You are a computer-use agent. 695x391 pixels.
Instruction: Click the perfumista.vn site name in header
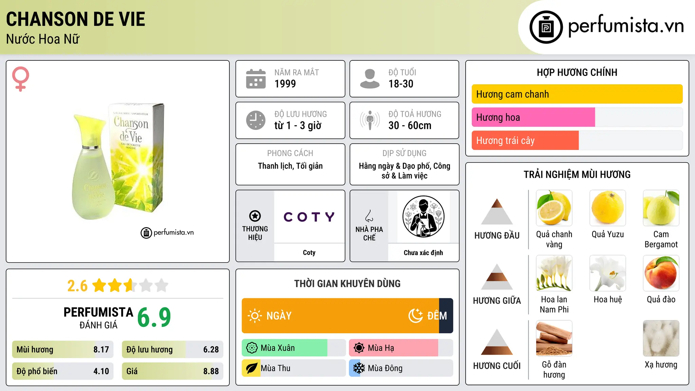626,26
